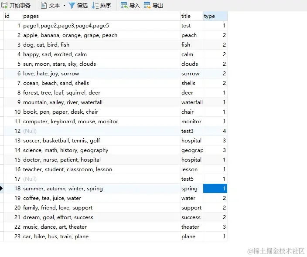Click the title cell 'clouds'

pos(192,64)
